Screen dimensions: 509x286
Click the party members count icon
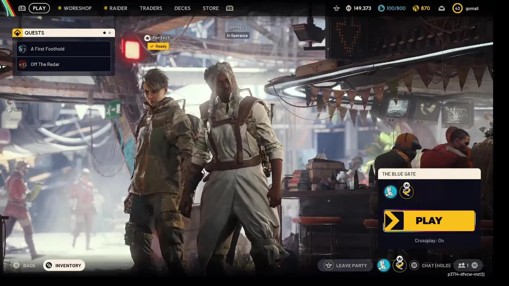461,265
